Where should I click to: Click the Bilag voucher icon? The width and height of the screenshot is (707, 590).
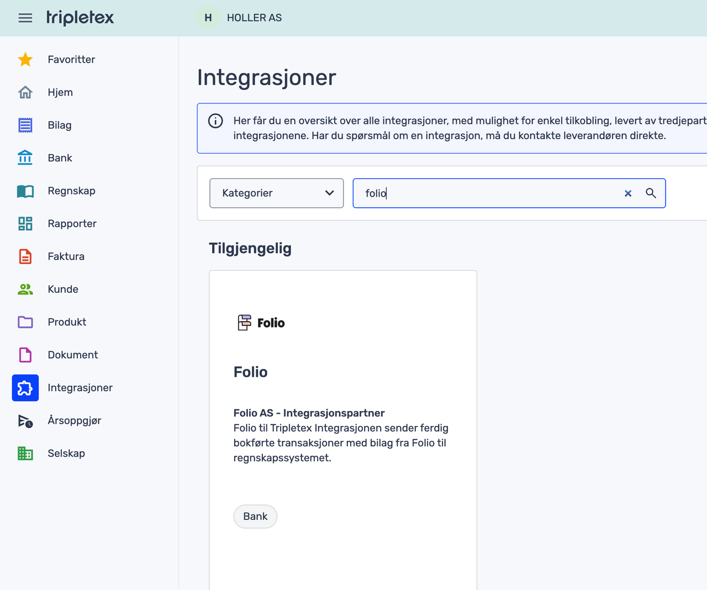tap(25, 125)
